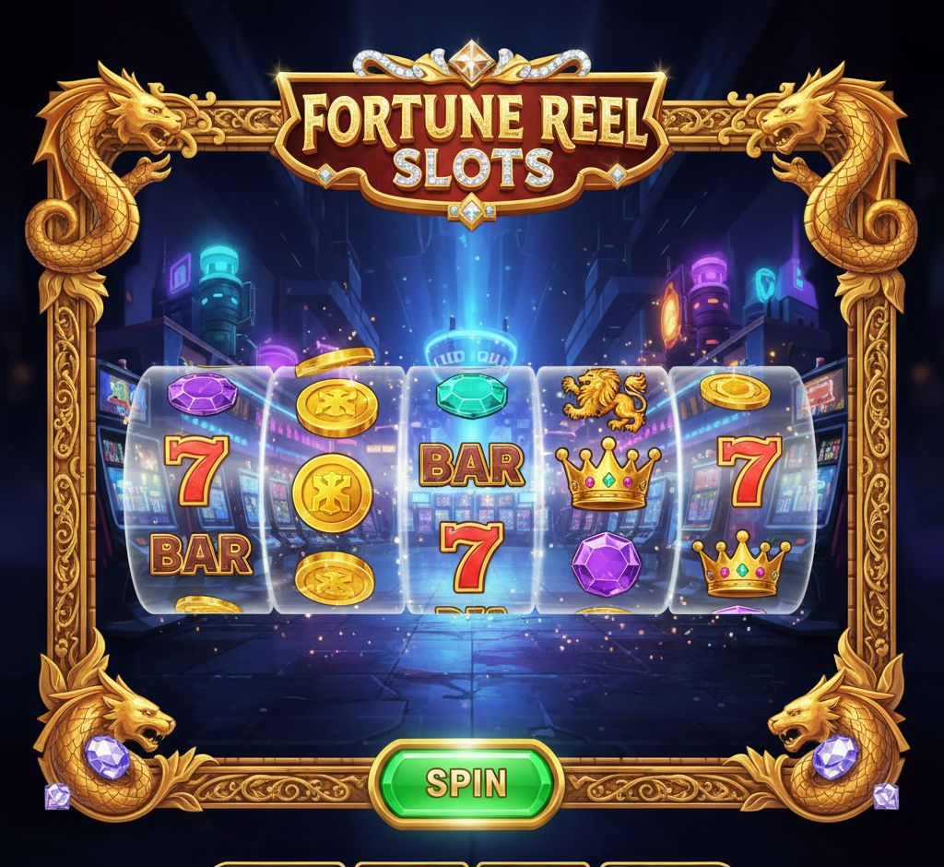The width and height of the screenshot is (944, 867).
Task: Click the red 7 on first reel
Action: 196,470
